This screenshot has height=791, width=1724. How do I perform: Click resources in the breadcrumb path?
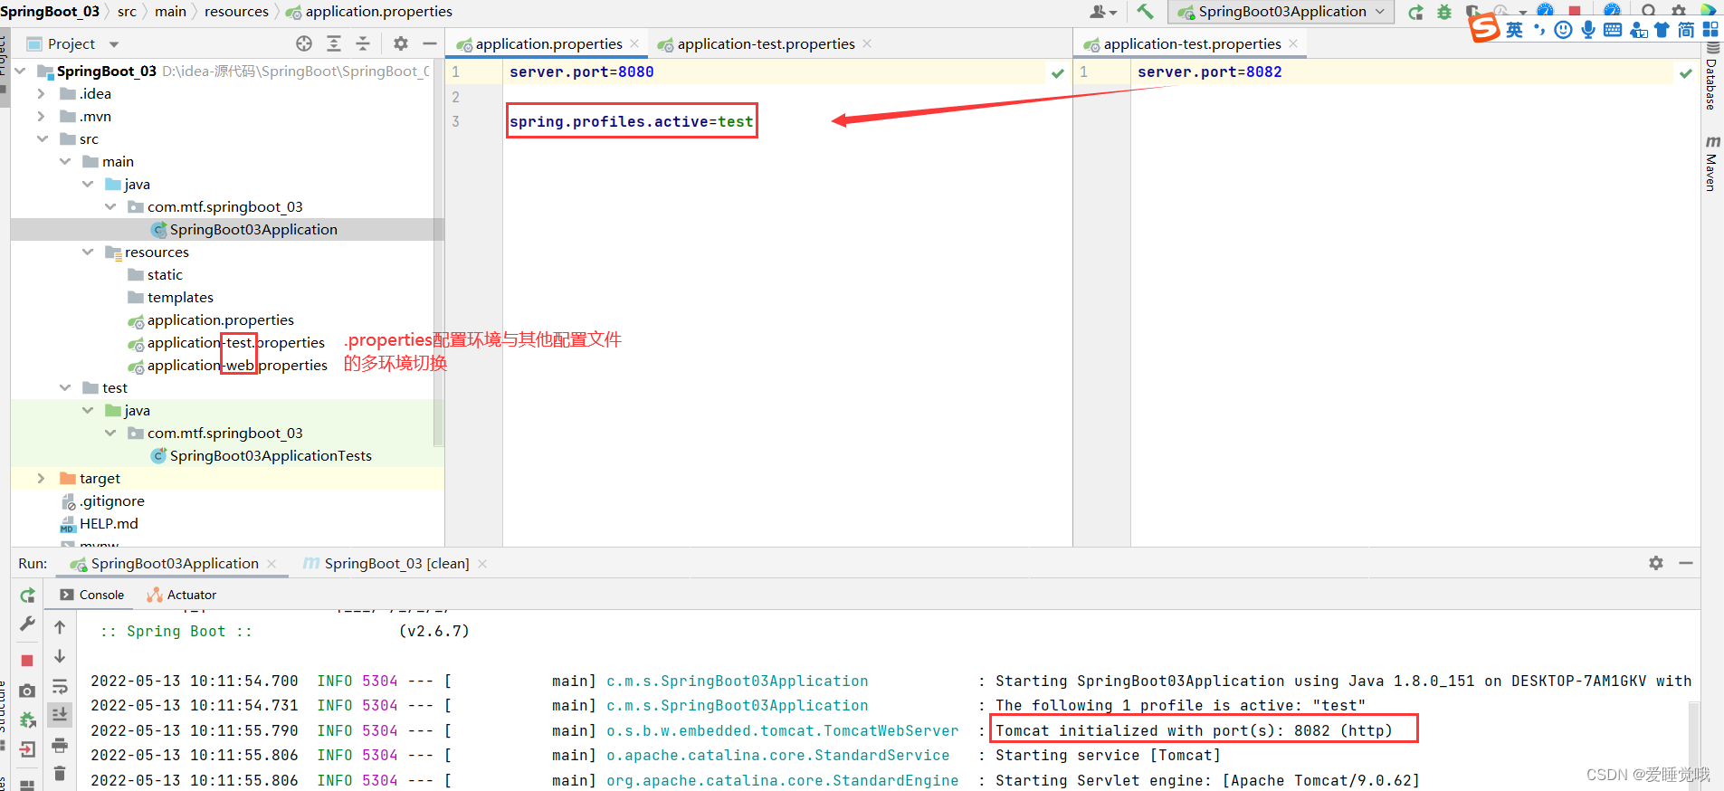click(236, 12)
